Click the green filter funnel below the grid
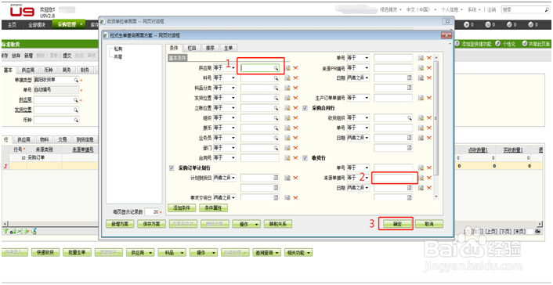The image size is (553, 285). coord(5,232)
